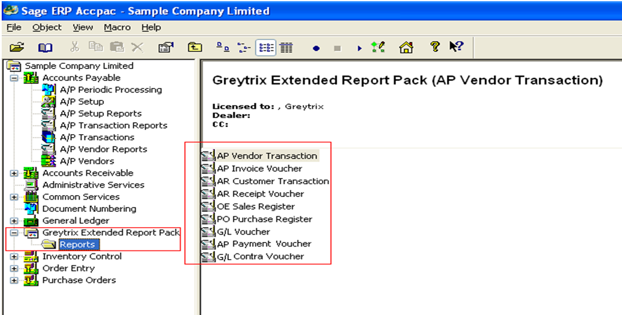This screenshot has height=315, width=622.
Task: Expand the Inventory Control tree node
Action: tap(14, 256)
